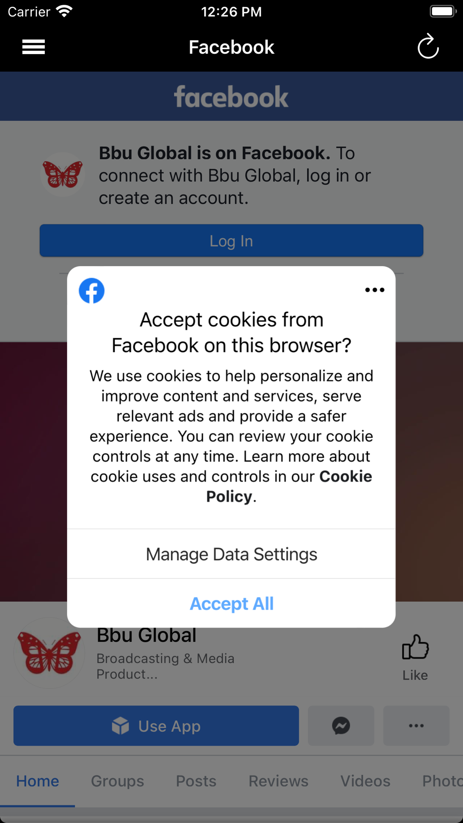Screen dimensions: 463x823
Task: Choose Manage Data Settings
Action: [231, 554]
